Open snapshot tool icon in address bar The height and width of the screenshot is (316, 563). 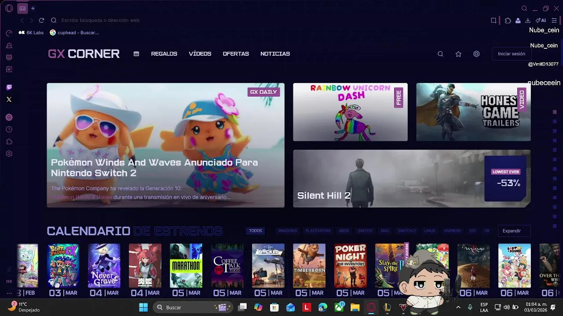494,20
